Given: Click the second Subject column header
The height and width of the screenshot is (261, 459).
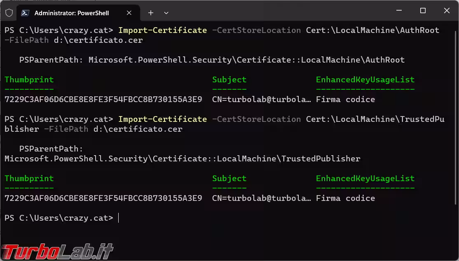Looking at the screenshot, I should pos(229,178).
